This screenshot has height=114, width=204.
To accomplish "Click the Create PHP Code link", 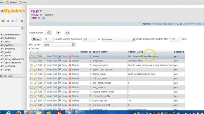I will coord(192,24).
